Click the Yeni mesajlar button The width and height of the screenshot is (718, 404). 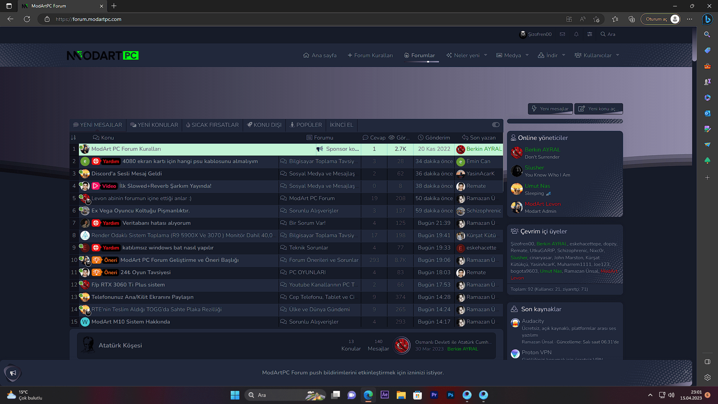point(550,109)
